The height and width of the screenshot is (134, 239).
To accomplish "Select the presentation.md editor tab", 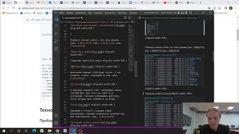I will (x=72, y=18).
